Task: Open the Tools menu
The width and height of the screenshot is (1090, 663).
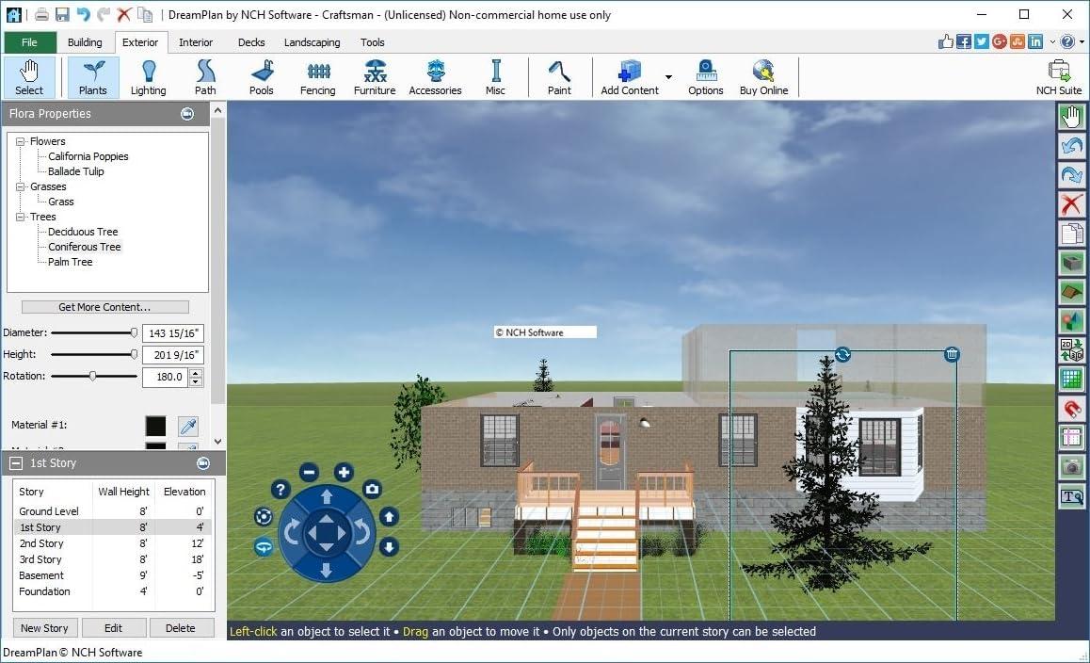Action: (x=372, y=42)
